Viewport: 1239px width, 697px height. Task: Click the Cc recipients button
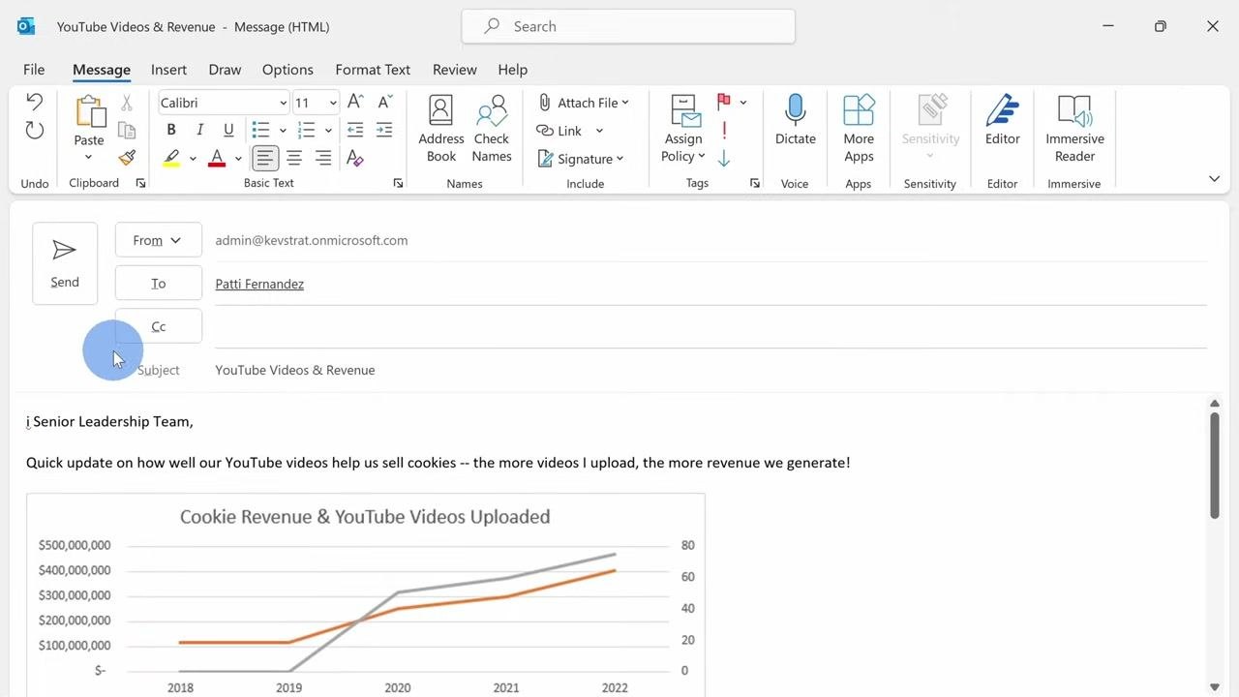coord(158,326)
